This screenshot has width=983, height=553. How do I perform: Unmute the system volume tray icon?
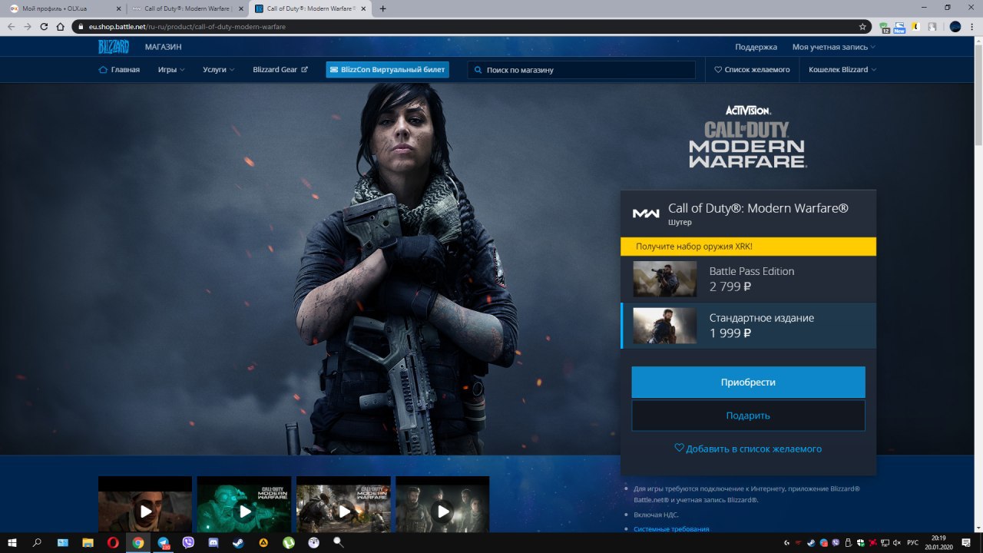click(x=896, y=542)
